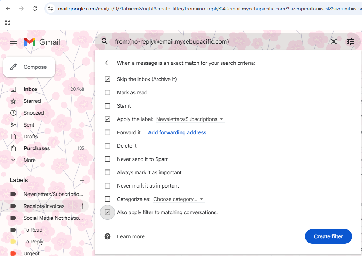Clear the search with the X icon
This screenshot has height=256, width=362.
[334, 42]
